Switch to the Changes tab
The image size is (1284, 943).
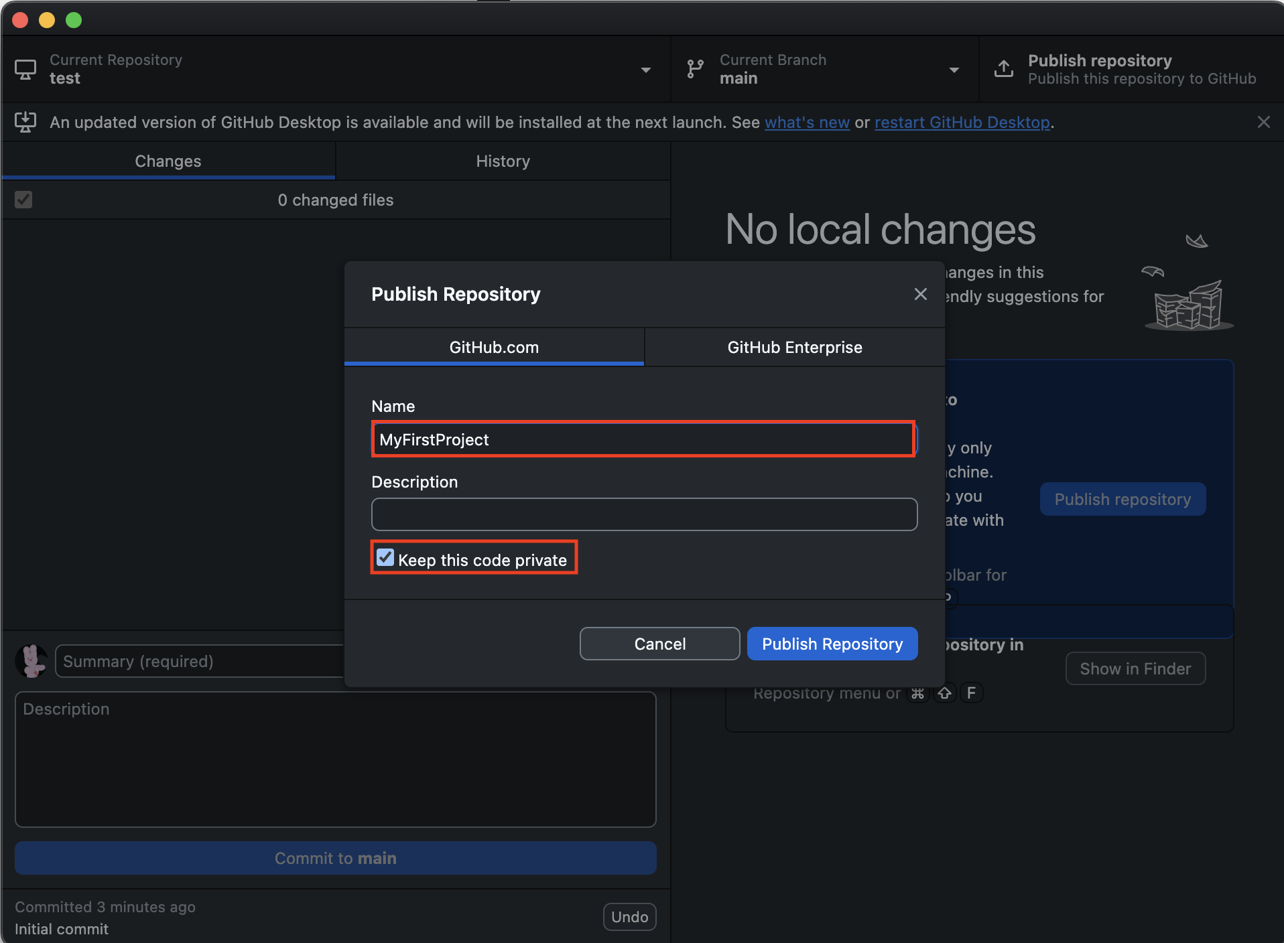(168, 161)
